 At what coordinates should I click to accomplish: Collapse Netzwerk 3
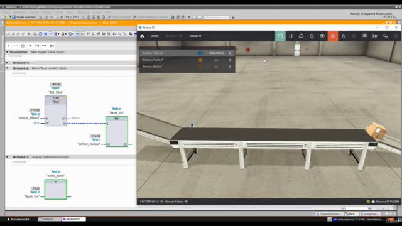click(x=7, y=157)
